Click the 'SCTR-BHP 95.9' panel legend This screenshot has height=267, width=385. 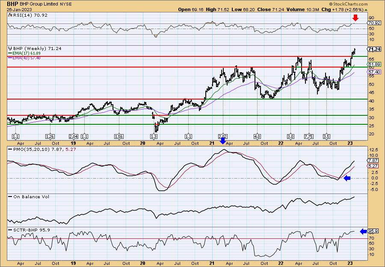(x=31, y=230)
